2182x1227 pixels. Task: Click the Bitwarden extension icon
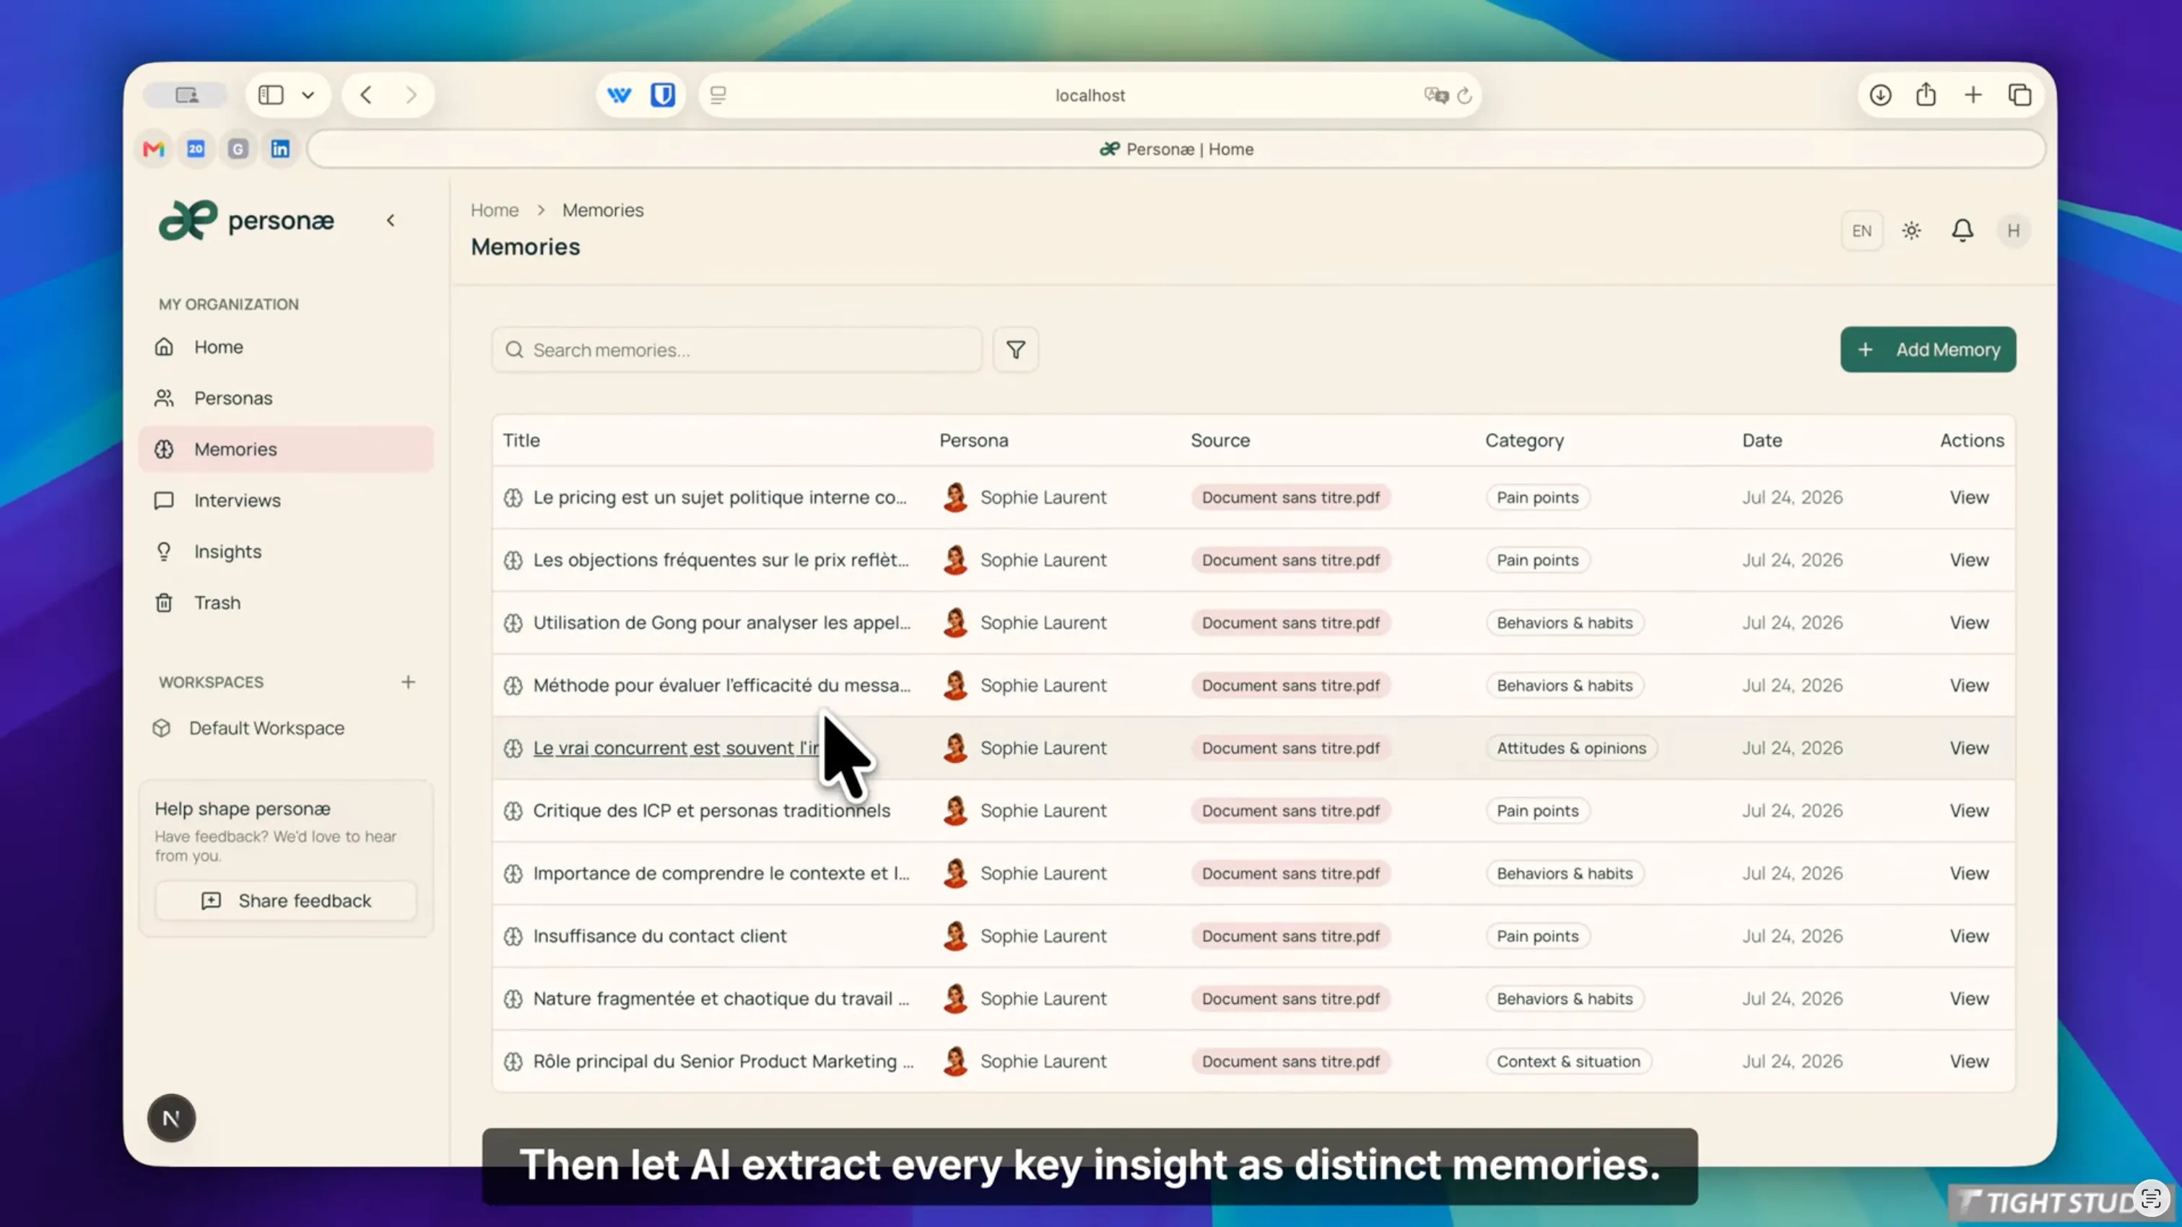(662, 95)
